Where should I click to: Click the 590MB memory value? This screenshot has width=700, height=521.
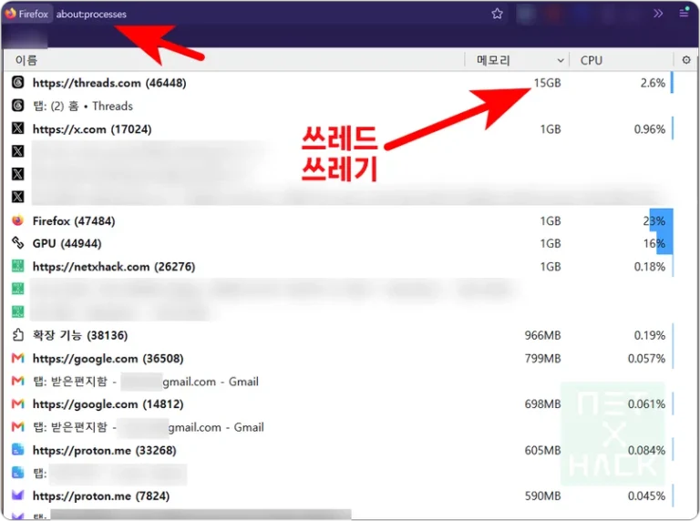[x=542, y=496]
